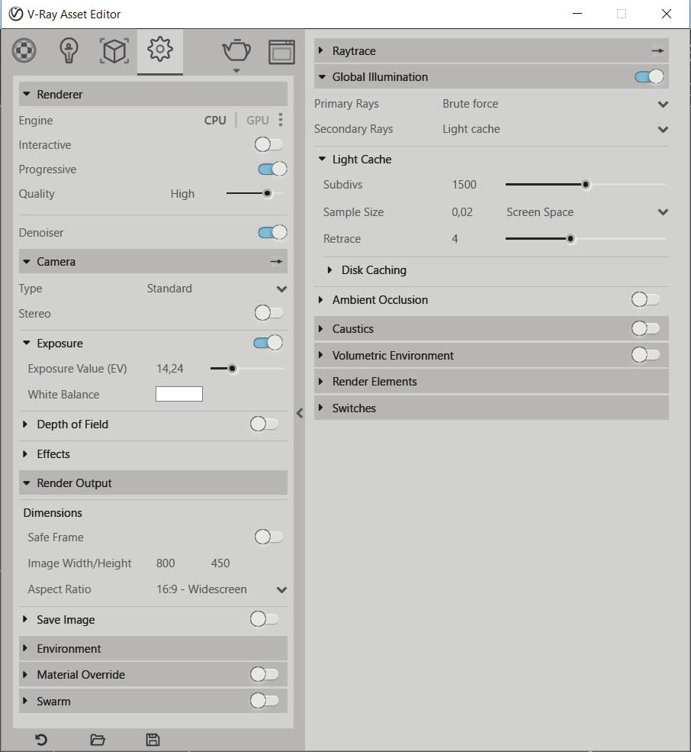691x752 pixels.
Task: Open the Materials tab icon
Action: [24, 50]
